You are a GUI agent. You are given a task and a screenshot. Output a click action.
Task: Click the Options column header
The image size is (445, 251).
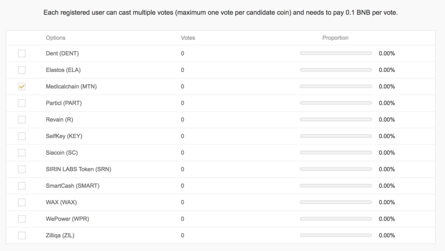coord(56,38)
